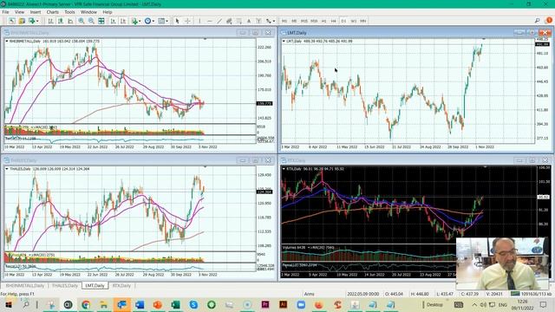Screen dimensions: 555x312
Task: Select the M5 timeframe
Action: (x=294, y=21)
